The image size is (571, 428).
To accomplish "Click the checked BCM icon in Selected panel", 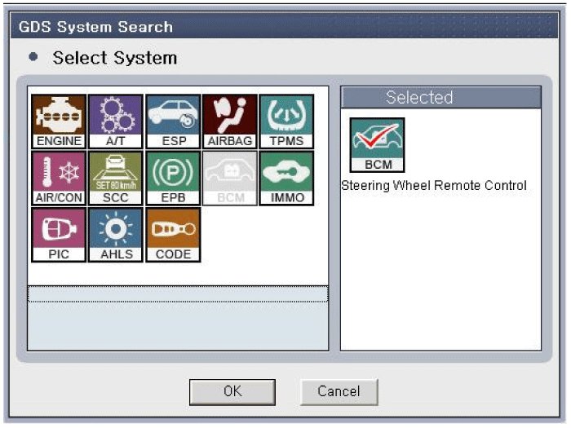I will coord(377,144).
